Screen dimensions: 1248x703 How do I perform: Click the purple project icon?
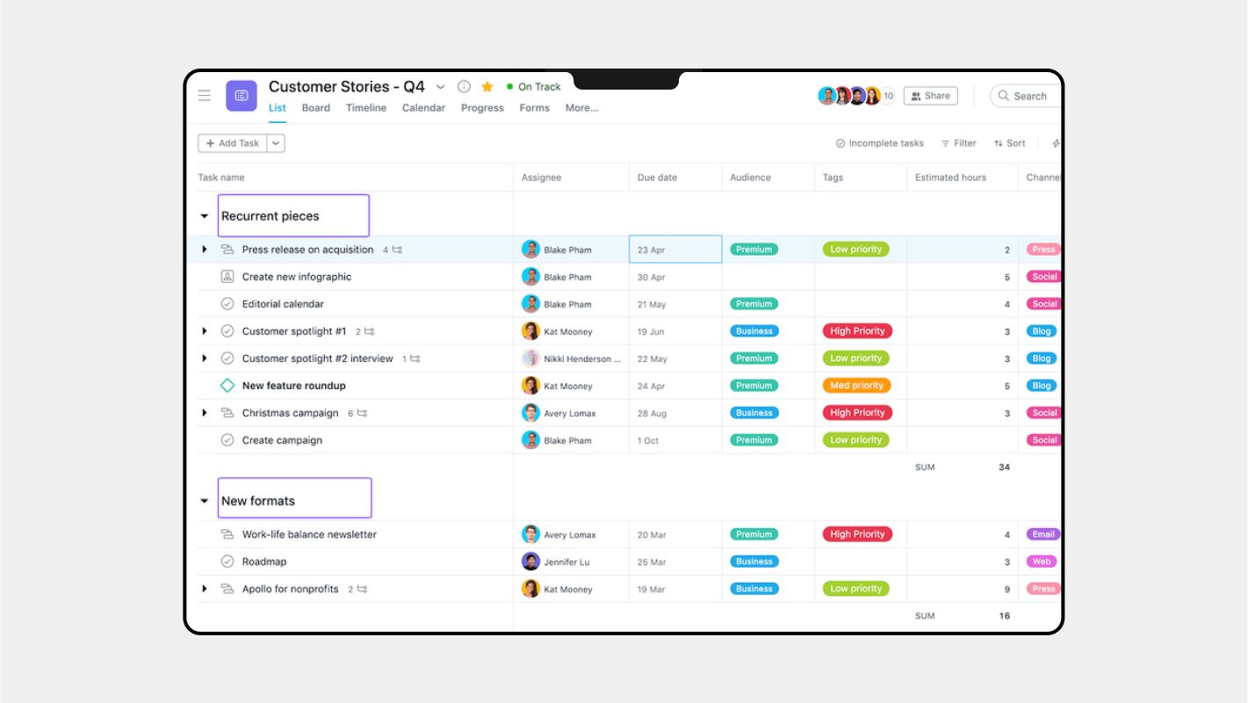241,96
